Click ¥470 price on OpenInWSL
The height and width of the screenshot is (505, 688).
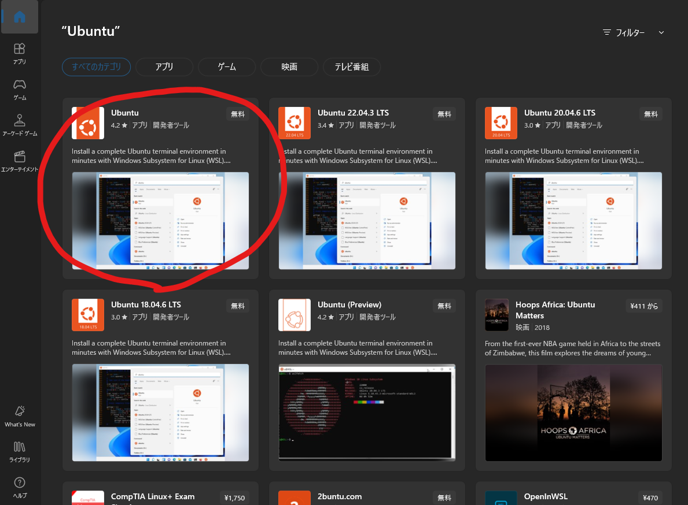650,497
